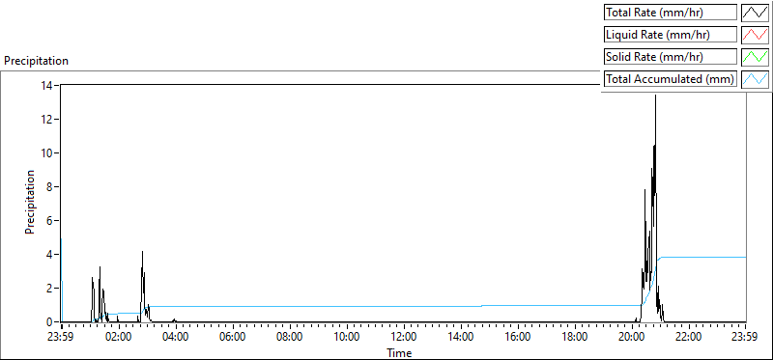This screenshot has height=360, width=773.
Task: Click the blue accumulated plateau after 21:00
Action: pos(702,257)
